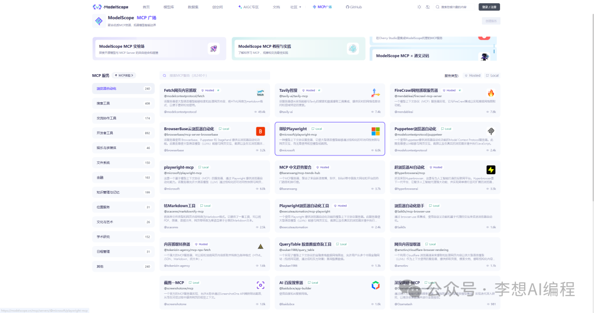Select the 知识管理与记忆 category

point(123,192)
